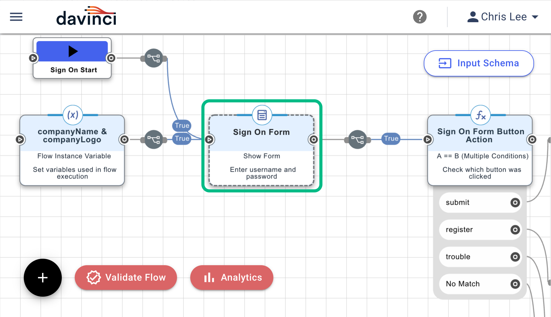Select the branch connector after Sign On Start
The width and height of the screenshot is (551, 317).
154,58
